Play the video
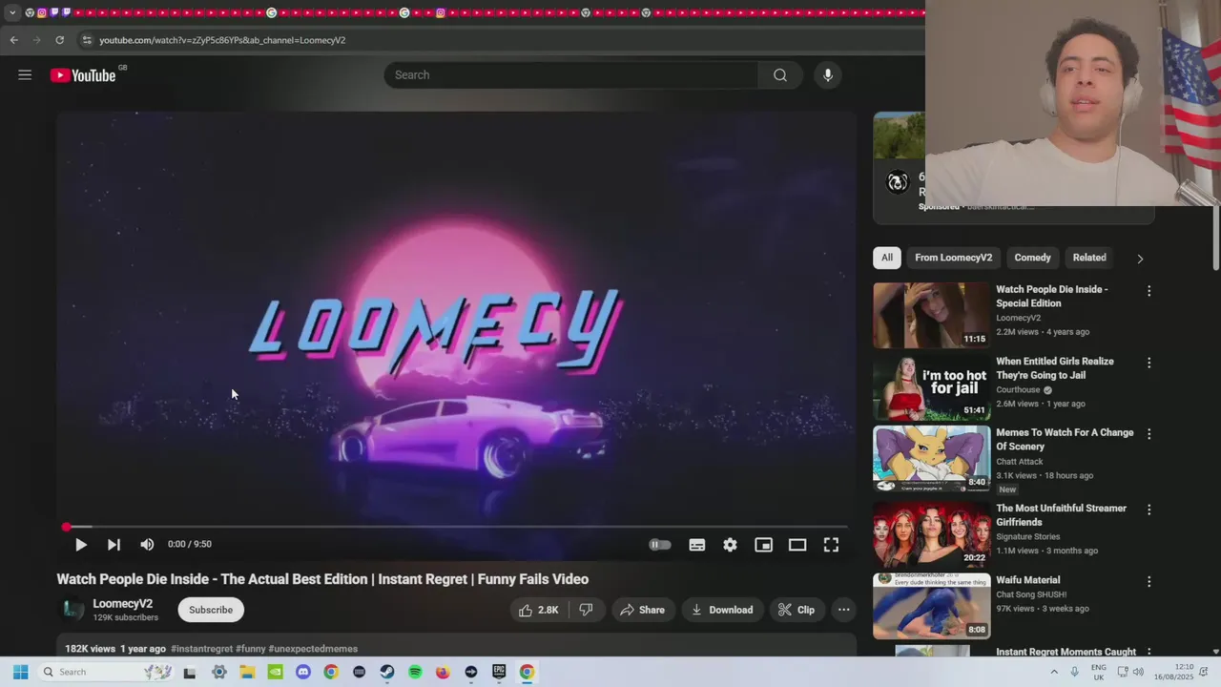Viewport: 1221px width, 687px height. click(x=80, y=544)
